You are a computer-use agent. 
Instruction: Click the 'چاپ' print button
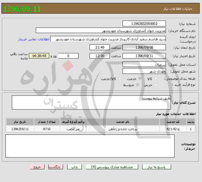(x=75, y=167)
